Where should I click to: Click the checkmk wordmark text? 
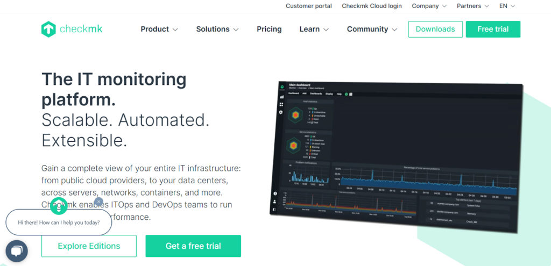pos(81,29)
